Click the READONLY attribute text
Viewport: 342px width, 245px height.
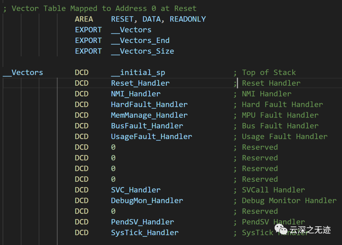coord(187,19)
